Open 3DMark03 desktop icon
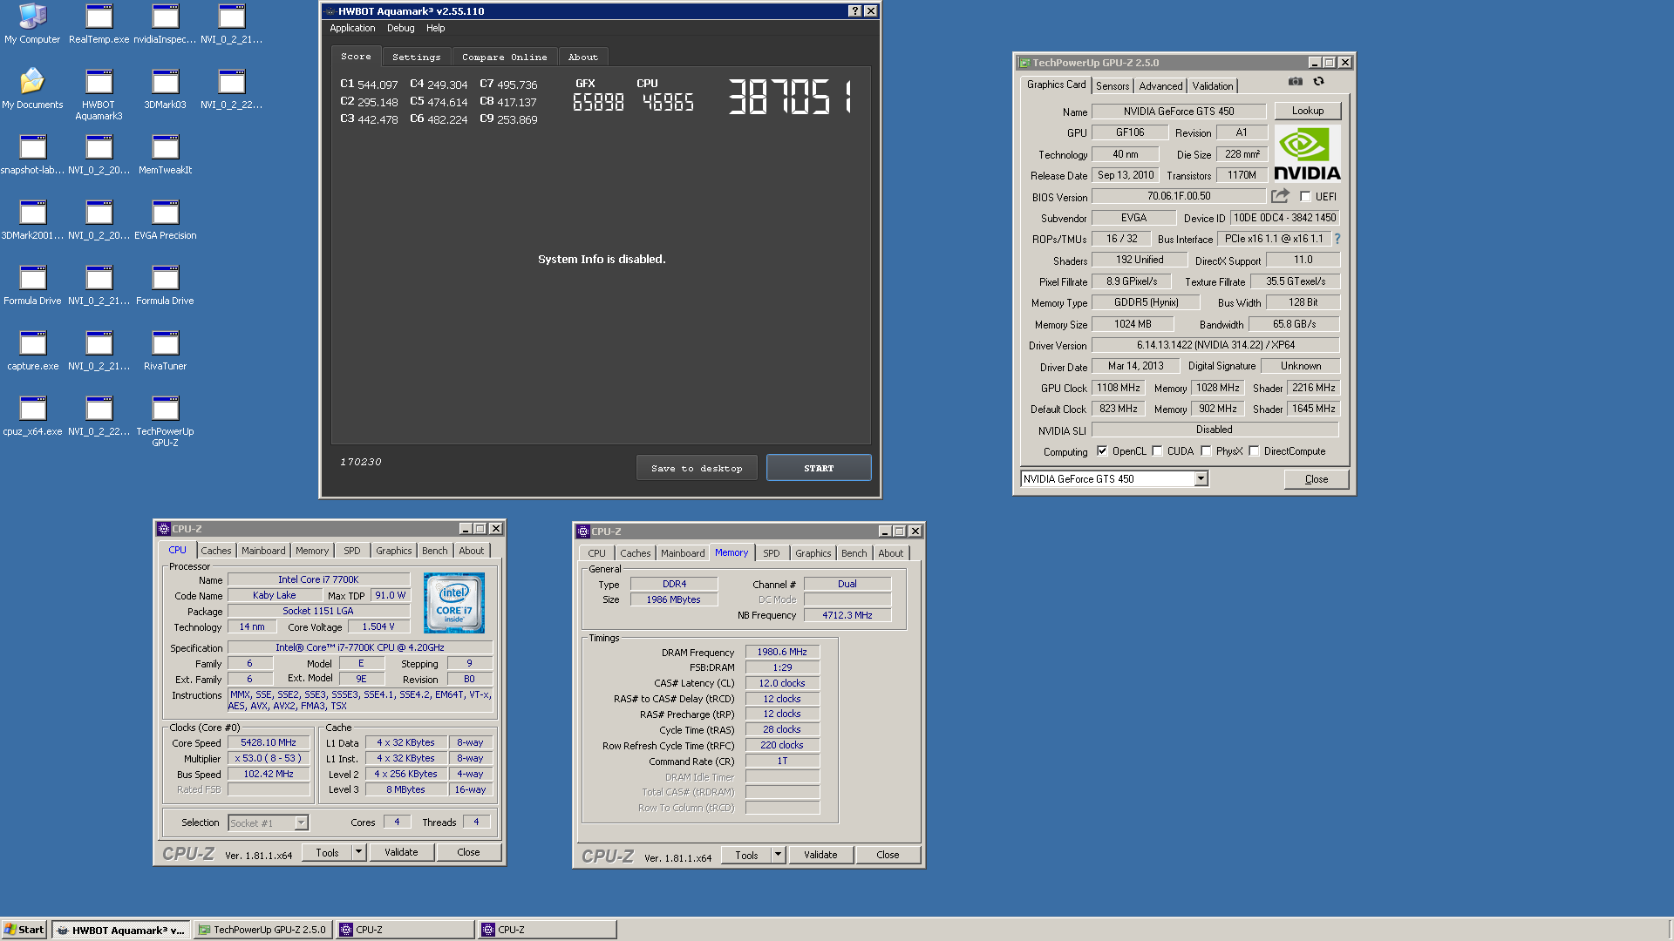Image resolution: width=1674 pixels, height=941 pixels. pyautogui.click(x=165, y=89)
